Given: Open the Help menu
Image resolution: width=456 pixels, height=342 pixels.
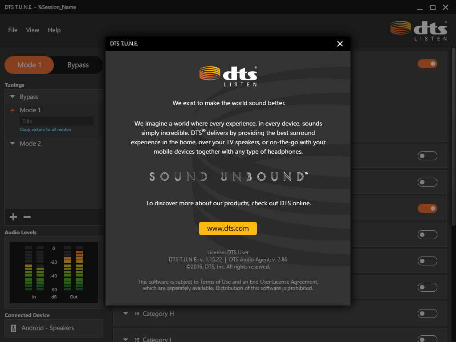Looking at the screenshot, I should pyautogui.click(x=54, y=30).
